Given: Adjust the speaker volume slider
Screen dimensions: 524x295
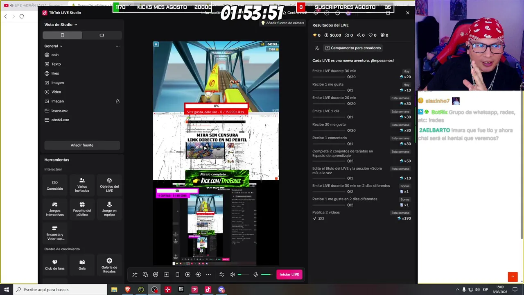Looking at the screenshot, I should point(243,275).
